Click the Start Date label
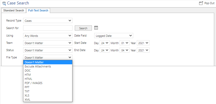The image size is (216, 104). [x=80, y=43]
